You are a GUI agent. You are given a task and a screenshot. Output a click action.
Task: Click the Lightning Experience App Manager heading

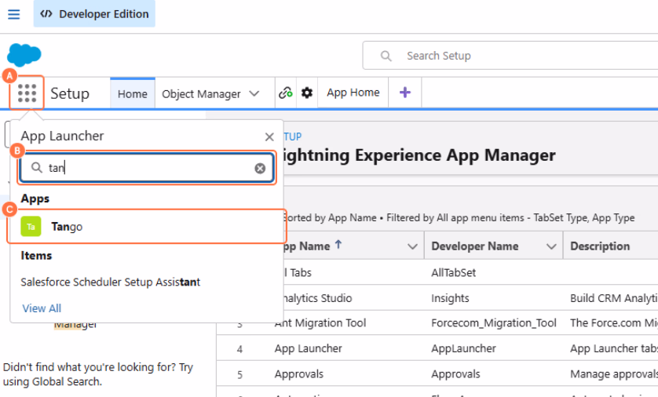[419, 155]
